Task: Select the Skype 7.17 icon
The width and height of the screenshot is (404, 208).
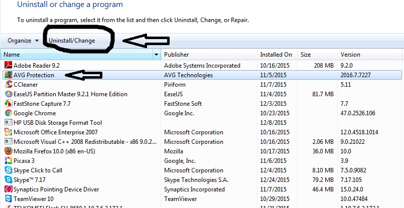Action: pyautogui.click(x=8, y=180)
